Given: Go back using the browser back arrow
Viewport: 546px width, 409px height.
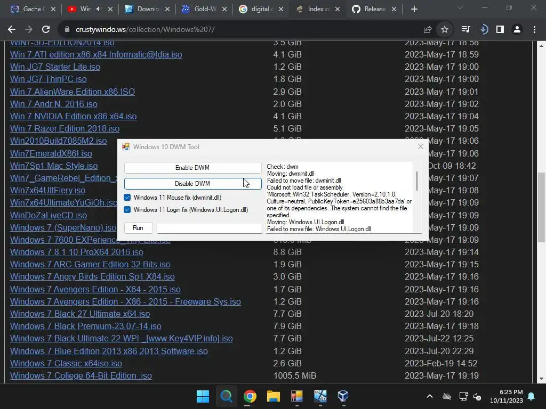Looking at the screenshot, I should tap(12, 30).
